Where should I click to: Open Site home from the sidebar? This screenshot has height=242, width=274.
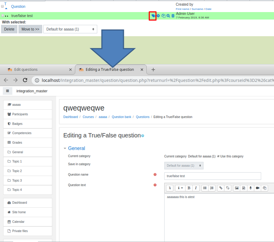point(28,212)
